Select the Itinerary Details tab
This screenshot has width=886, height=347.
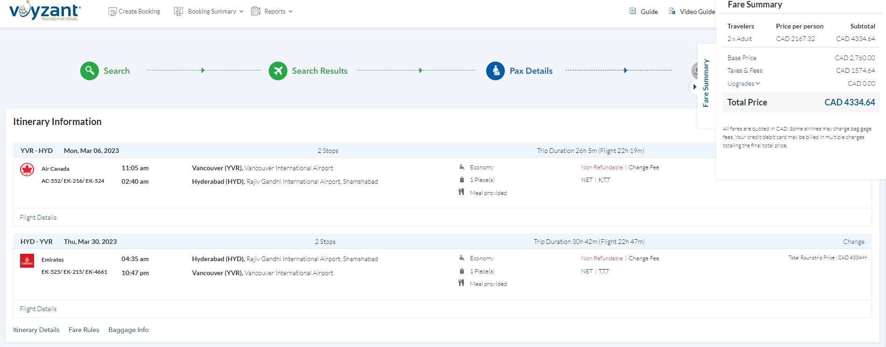[36, 330]
